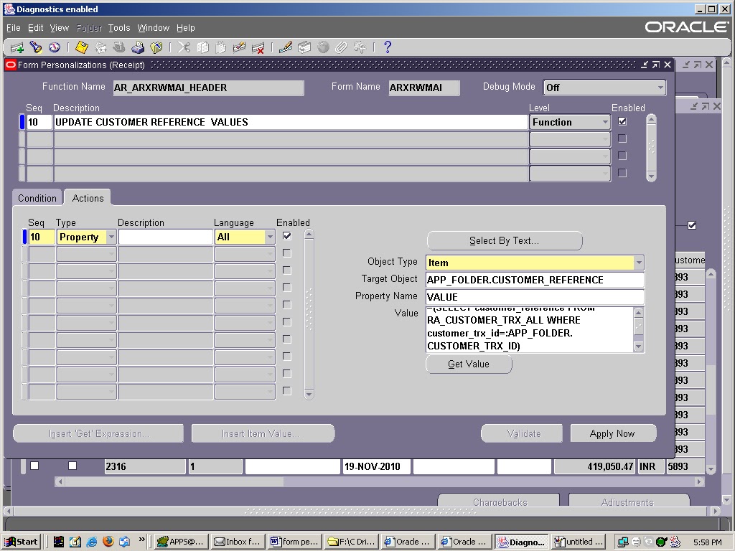Screen dimensions: 735x551
Task: Click the Folder Tools toolbar icon
Action: click(360, 47)
